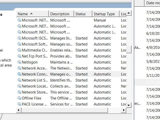The width and height of the screenshot is (160, 120).
Task: Select Network Conn... service name
Action: click(x=35, y=74)
